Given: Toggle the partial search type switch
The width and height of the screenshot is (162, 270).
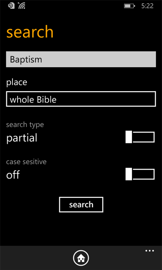Looking at the screenshot, I should (140, 137).
